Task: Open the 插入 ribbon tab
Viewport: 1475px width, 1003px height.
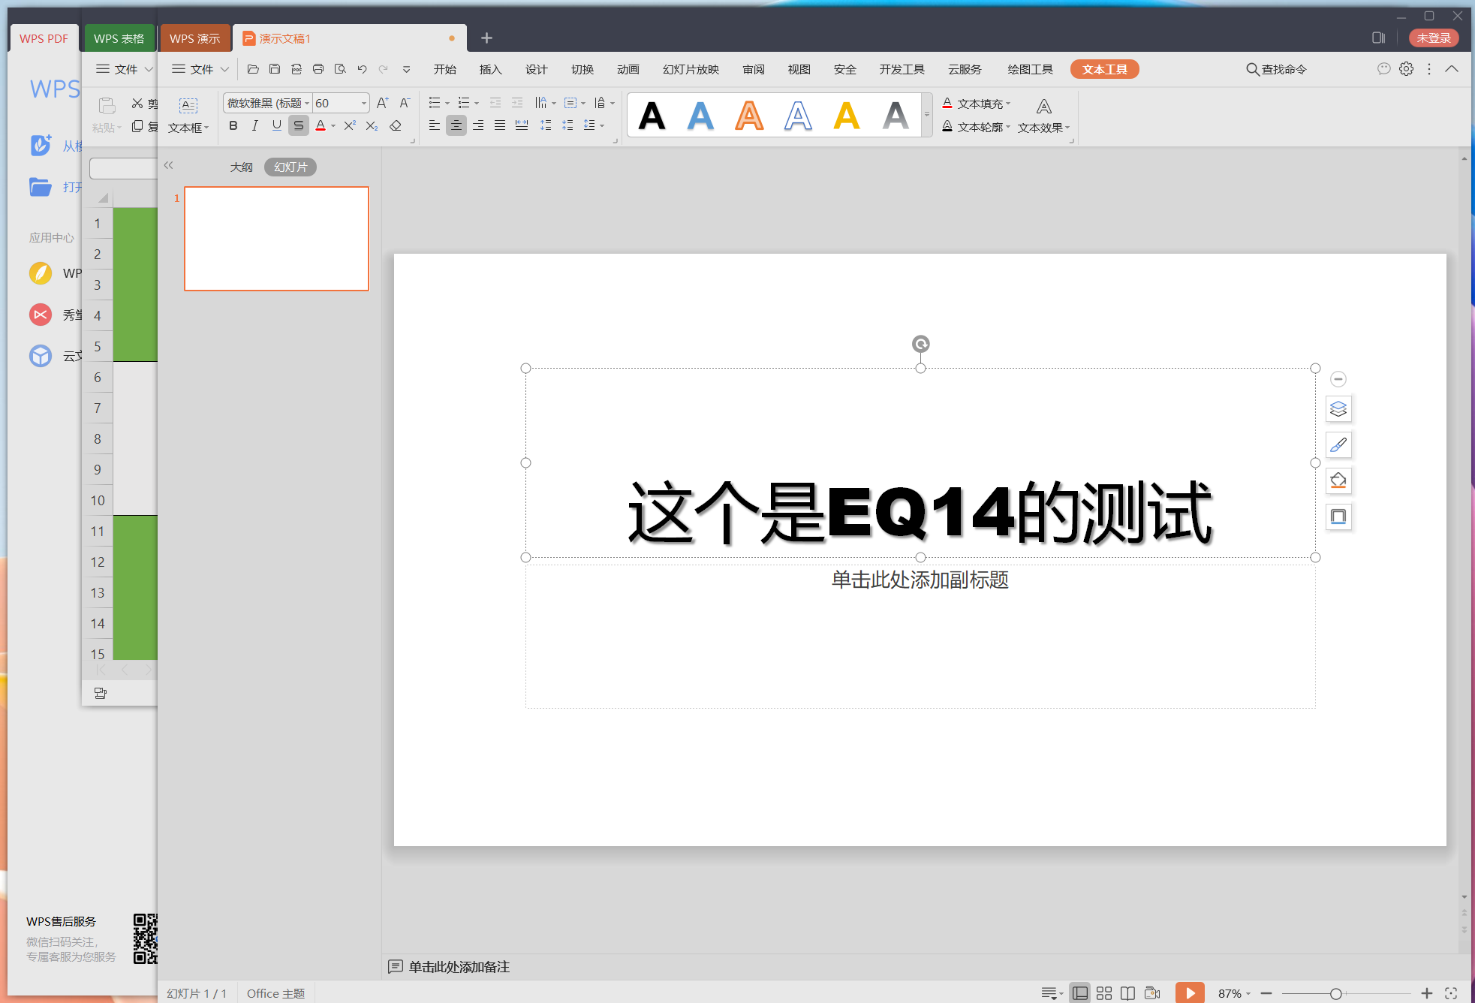Action: pyautogui.click(x=490, y=69)
